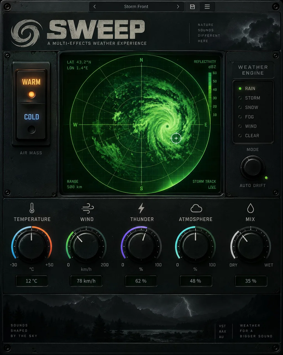
Task: Click the ATMOSPHERE label
Action: (x=196, y=219)
